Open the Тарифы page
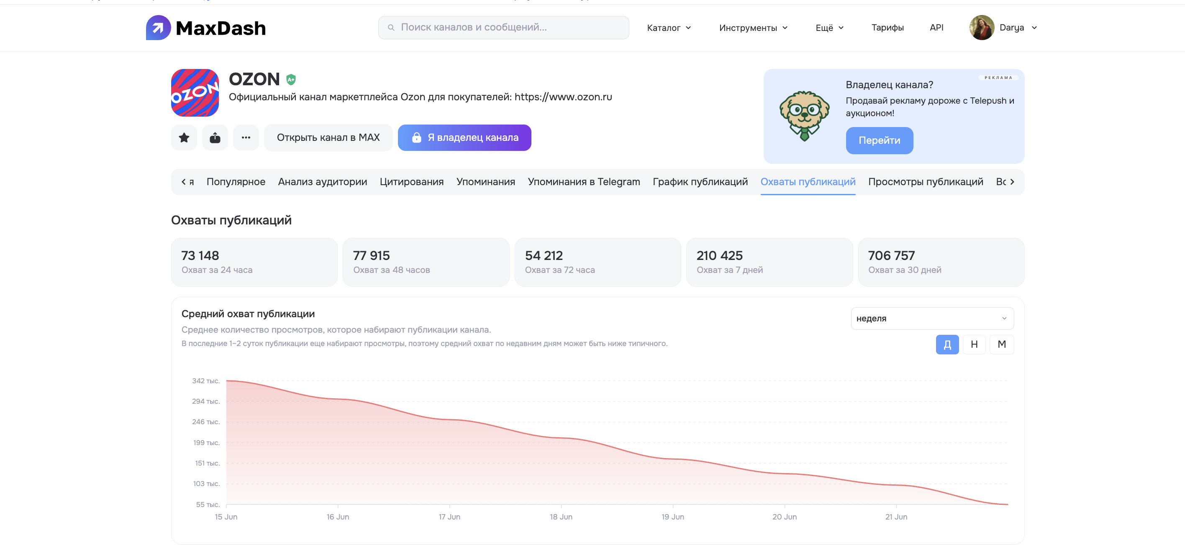This screenshot has width=1185, height=545. [887, 28]
